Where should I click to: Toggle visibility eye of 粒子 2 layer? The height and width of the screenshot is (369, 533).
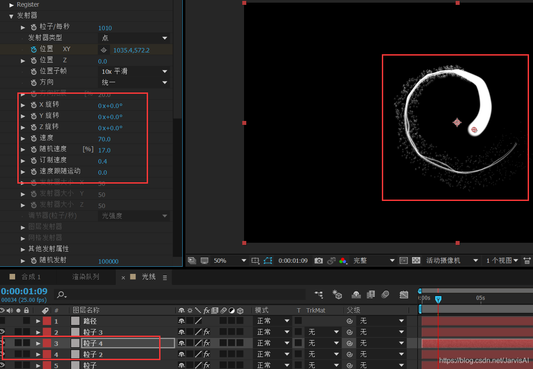[x=2, y=354]
